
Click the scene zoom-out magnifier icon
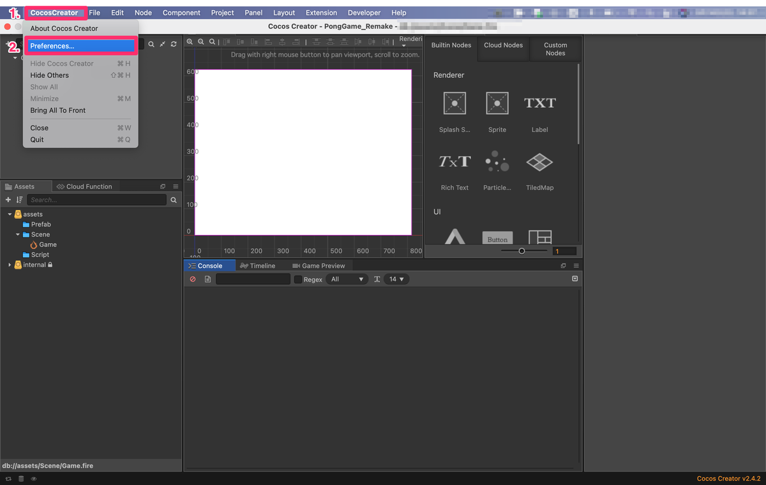point(201,41)
